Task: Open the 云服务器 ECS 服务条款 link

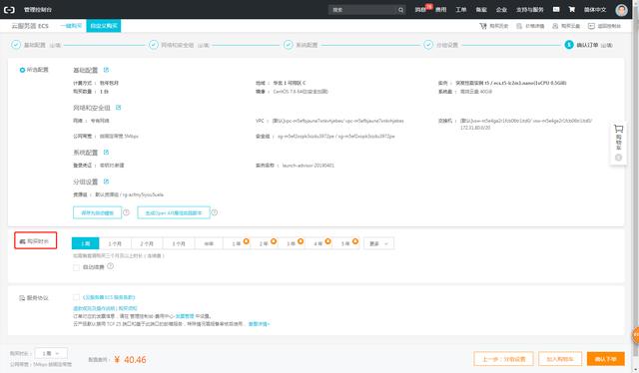Action: (109, 297)
